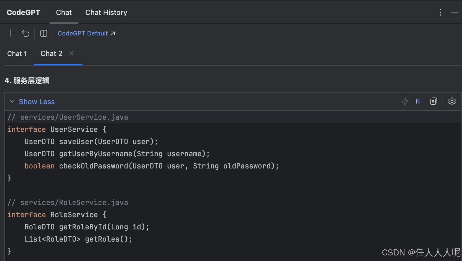Click the checkOldPassword method line
Screen dimensions: 462x261
point(152,166)
